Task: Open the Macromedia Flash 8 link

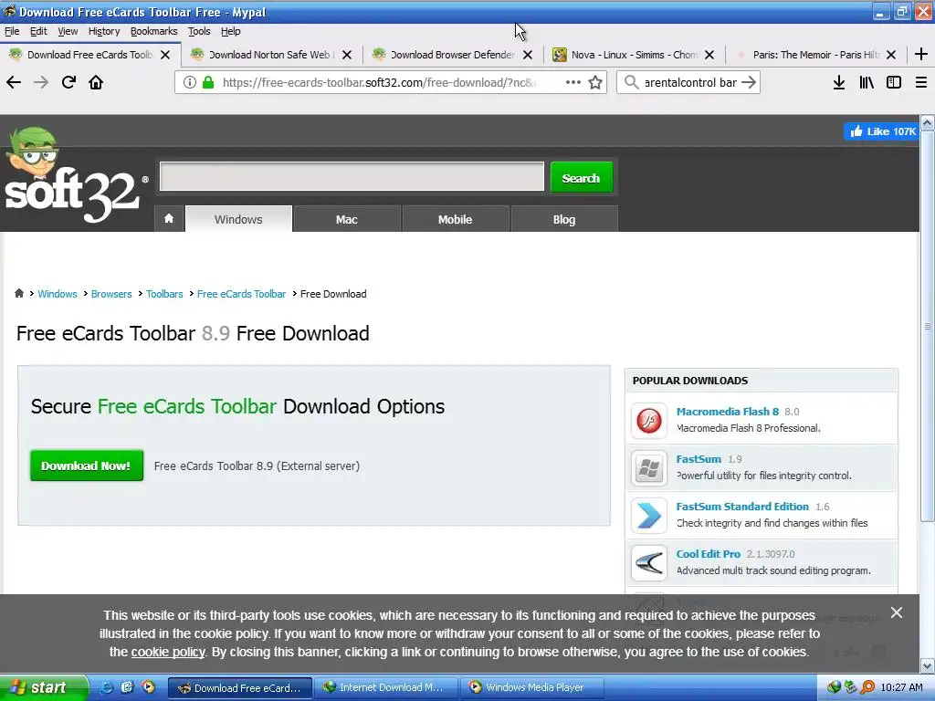Action: coord(728,412)
